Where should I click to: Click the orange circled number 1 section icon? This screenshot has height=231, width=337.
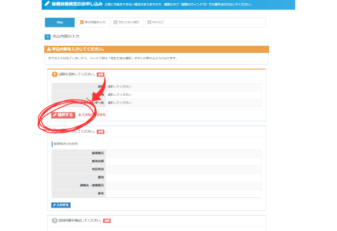(x=54, y=75)
